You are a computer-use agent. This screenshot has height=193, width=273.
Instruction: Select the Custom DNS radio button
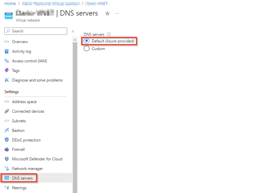[87, 49]
